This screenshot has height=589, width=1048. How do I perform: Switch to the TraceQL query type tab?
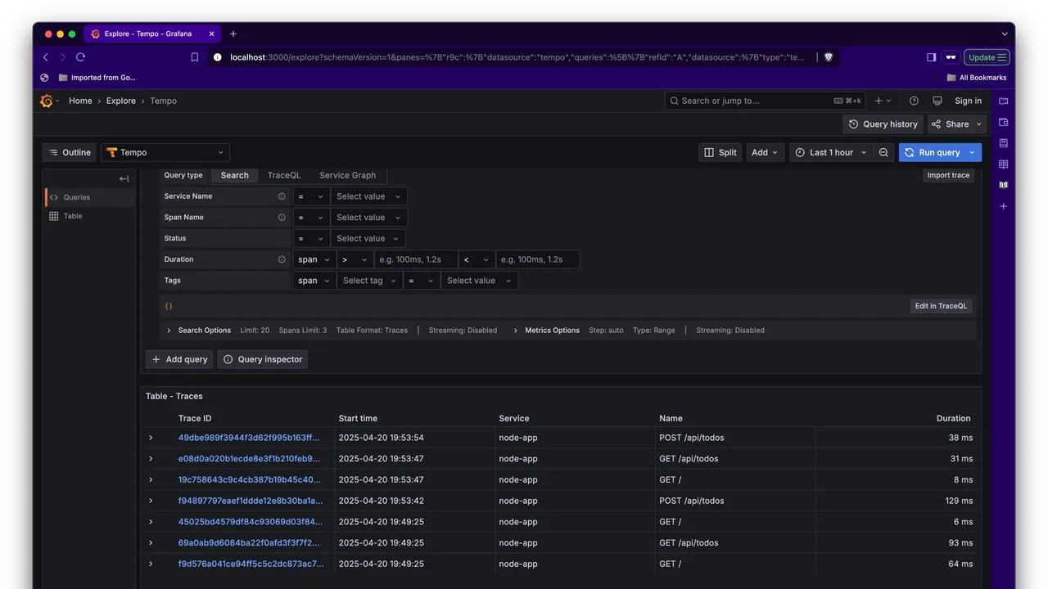284,175
